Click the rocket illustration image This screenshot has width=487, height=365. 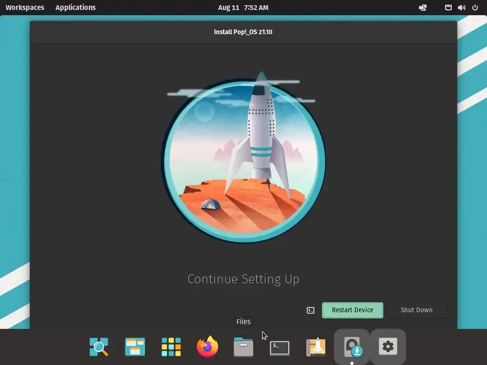[x=243, y=157]
